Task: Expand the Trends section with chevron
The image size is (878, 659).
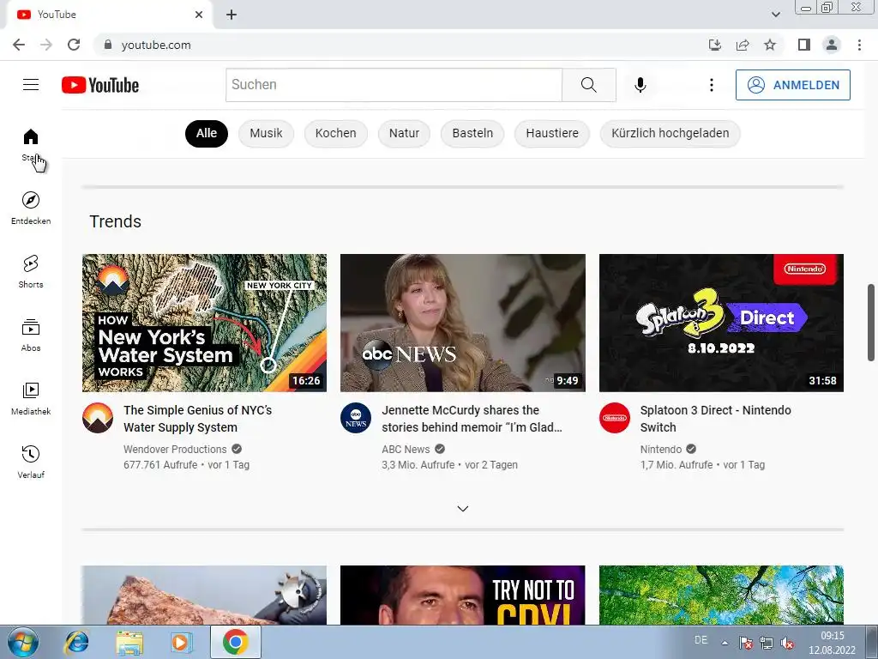Action: [462, 509]
